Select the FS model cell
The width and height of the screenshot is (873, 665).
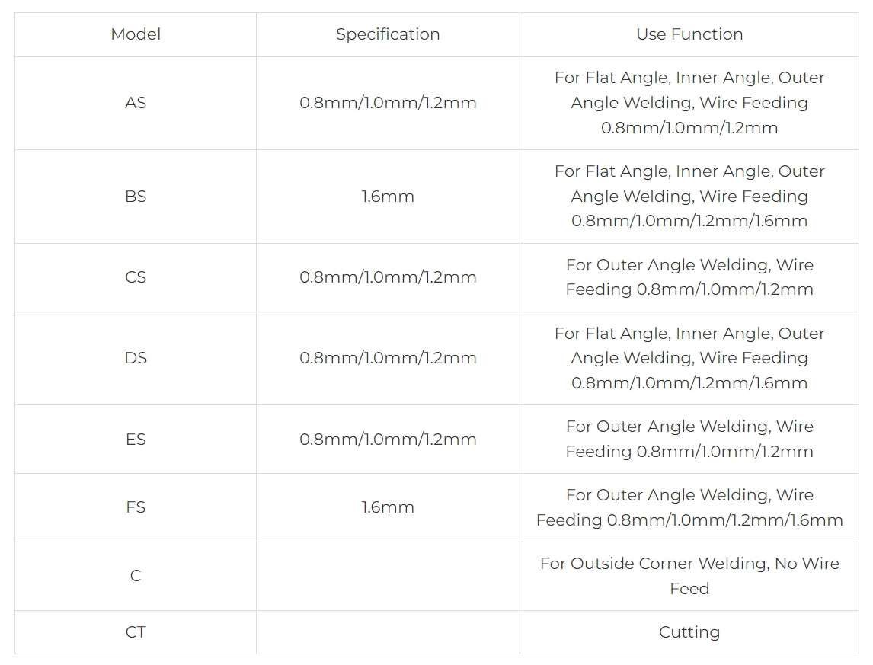(x=136, y=507)
